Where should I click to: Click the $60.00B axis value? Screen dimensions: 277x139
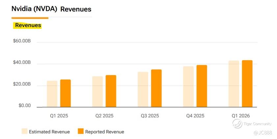coord(22,41)
